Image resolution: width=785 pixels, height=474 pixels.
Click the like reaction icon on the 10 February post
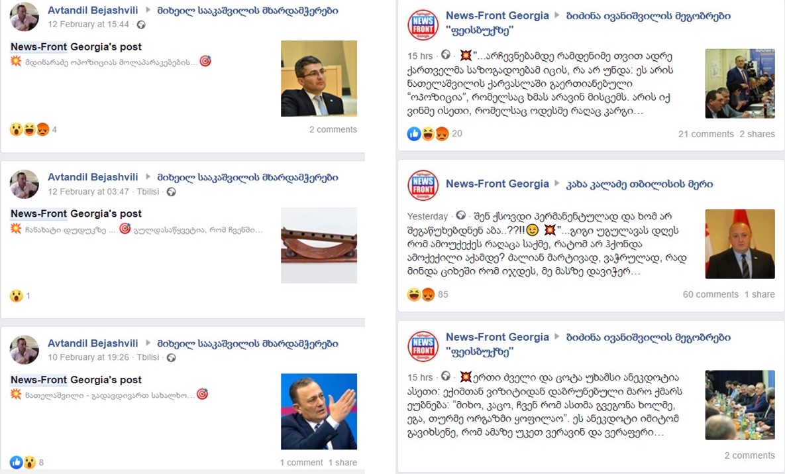click(16, 462)
